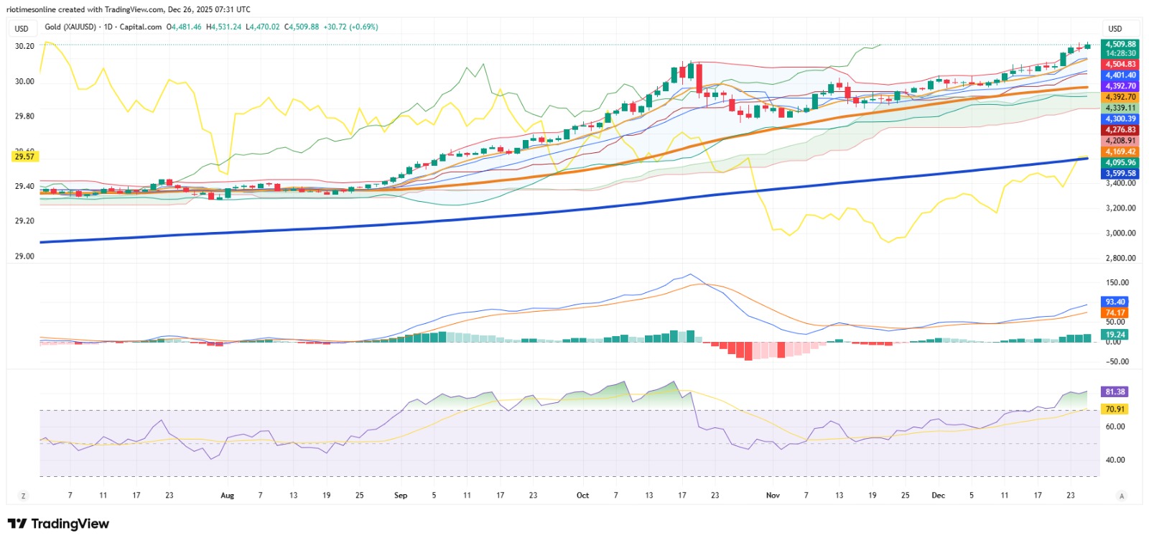Click the Nov label on the time axis

[x=773, y=496]
